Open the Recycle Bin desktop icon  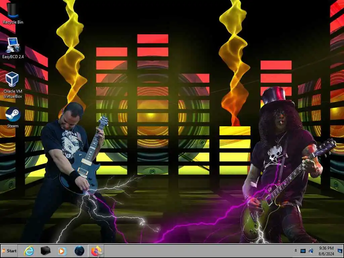pos(13,13)
